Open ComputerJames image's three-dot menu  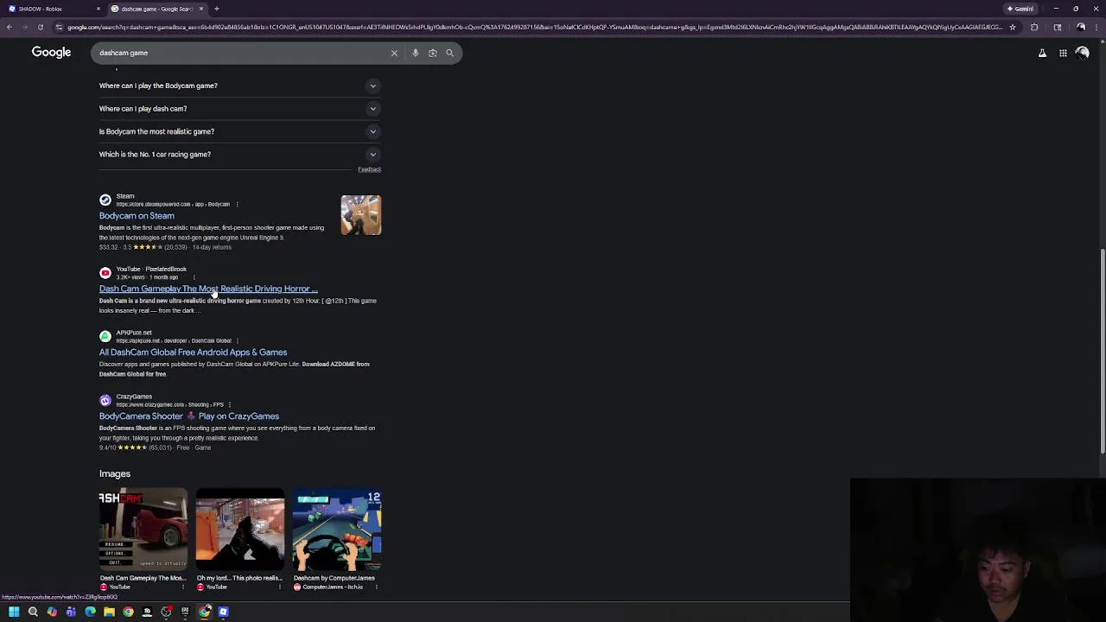[376, 587]
